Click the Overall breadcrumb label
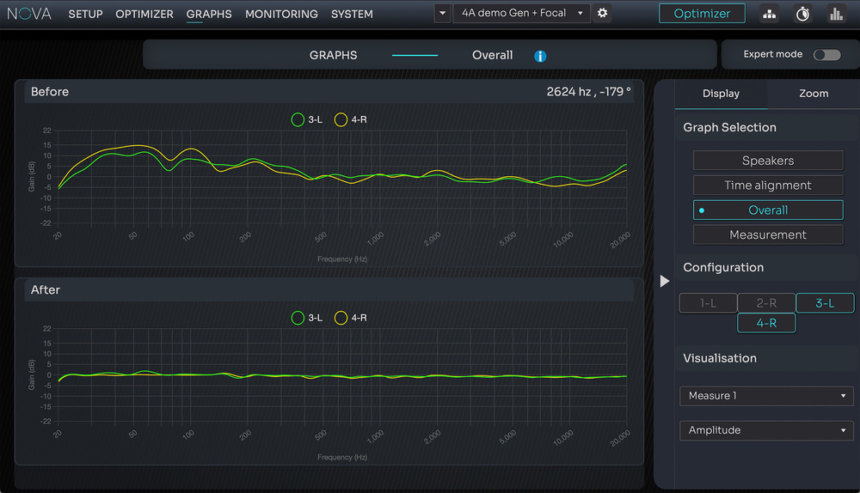Image resolution: width=860 pixels, height=493 pixels. pyautogui.click(x=493, y=55)
